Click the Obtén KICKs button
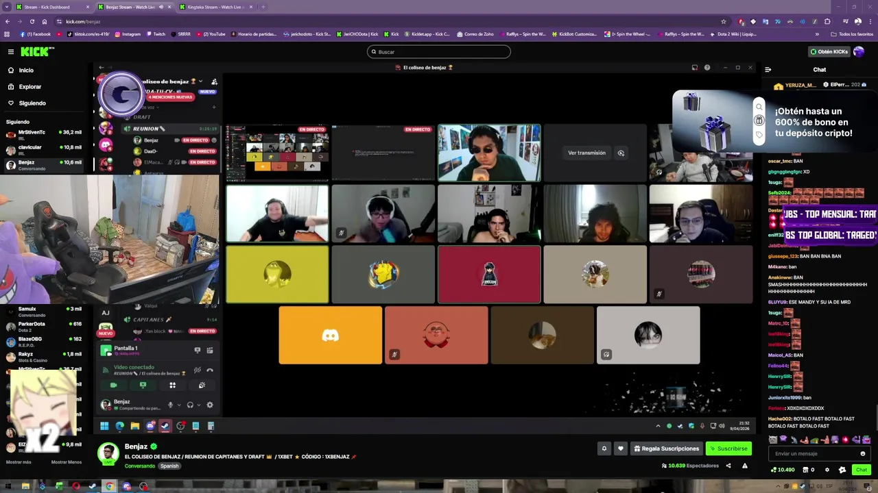This screenshot has width=878, height=493. (x=829, y=51)
